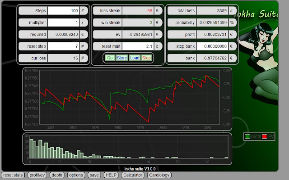Click the probability label

[x=185, y=22]
